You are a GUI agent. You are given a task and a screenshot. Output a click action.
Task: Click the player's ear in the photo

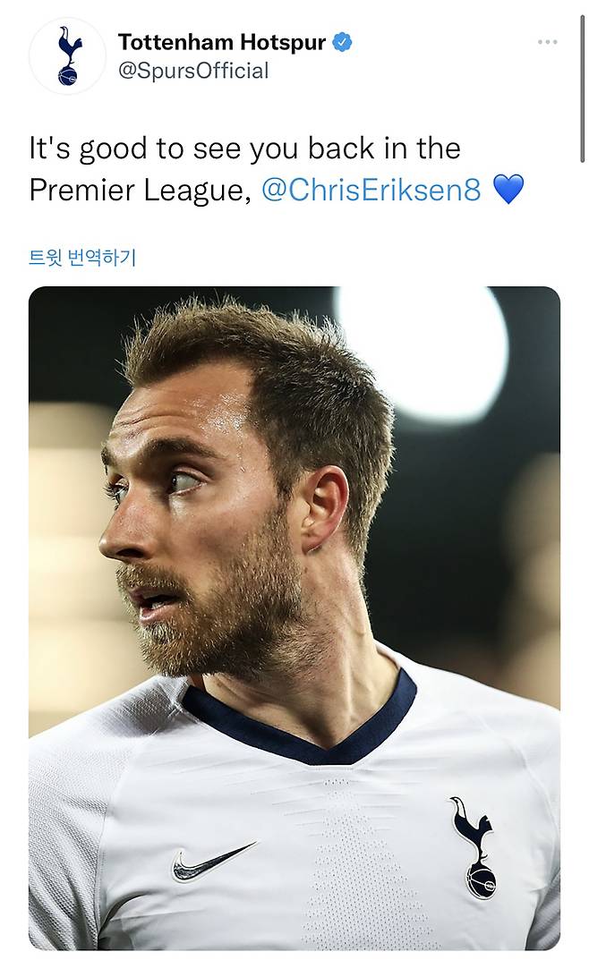pyautogui.click(x=323, y=512)
